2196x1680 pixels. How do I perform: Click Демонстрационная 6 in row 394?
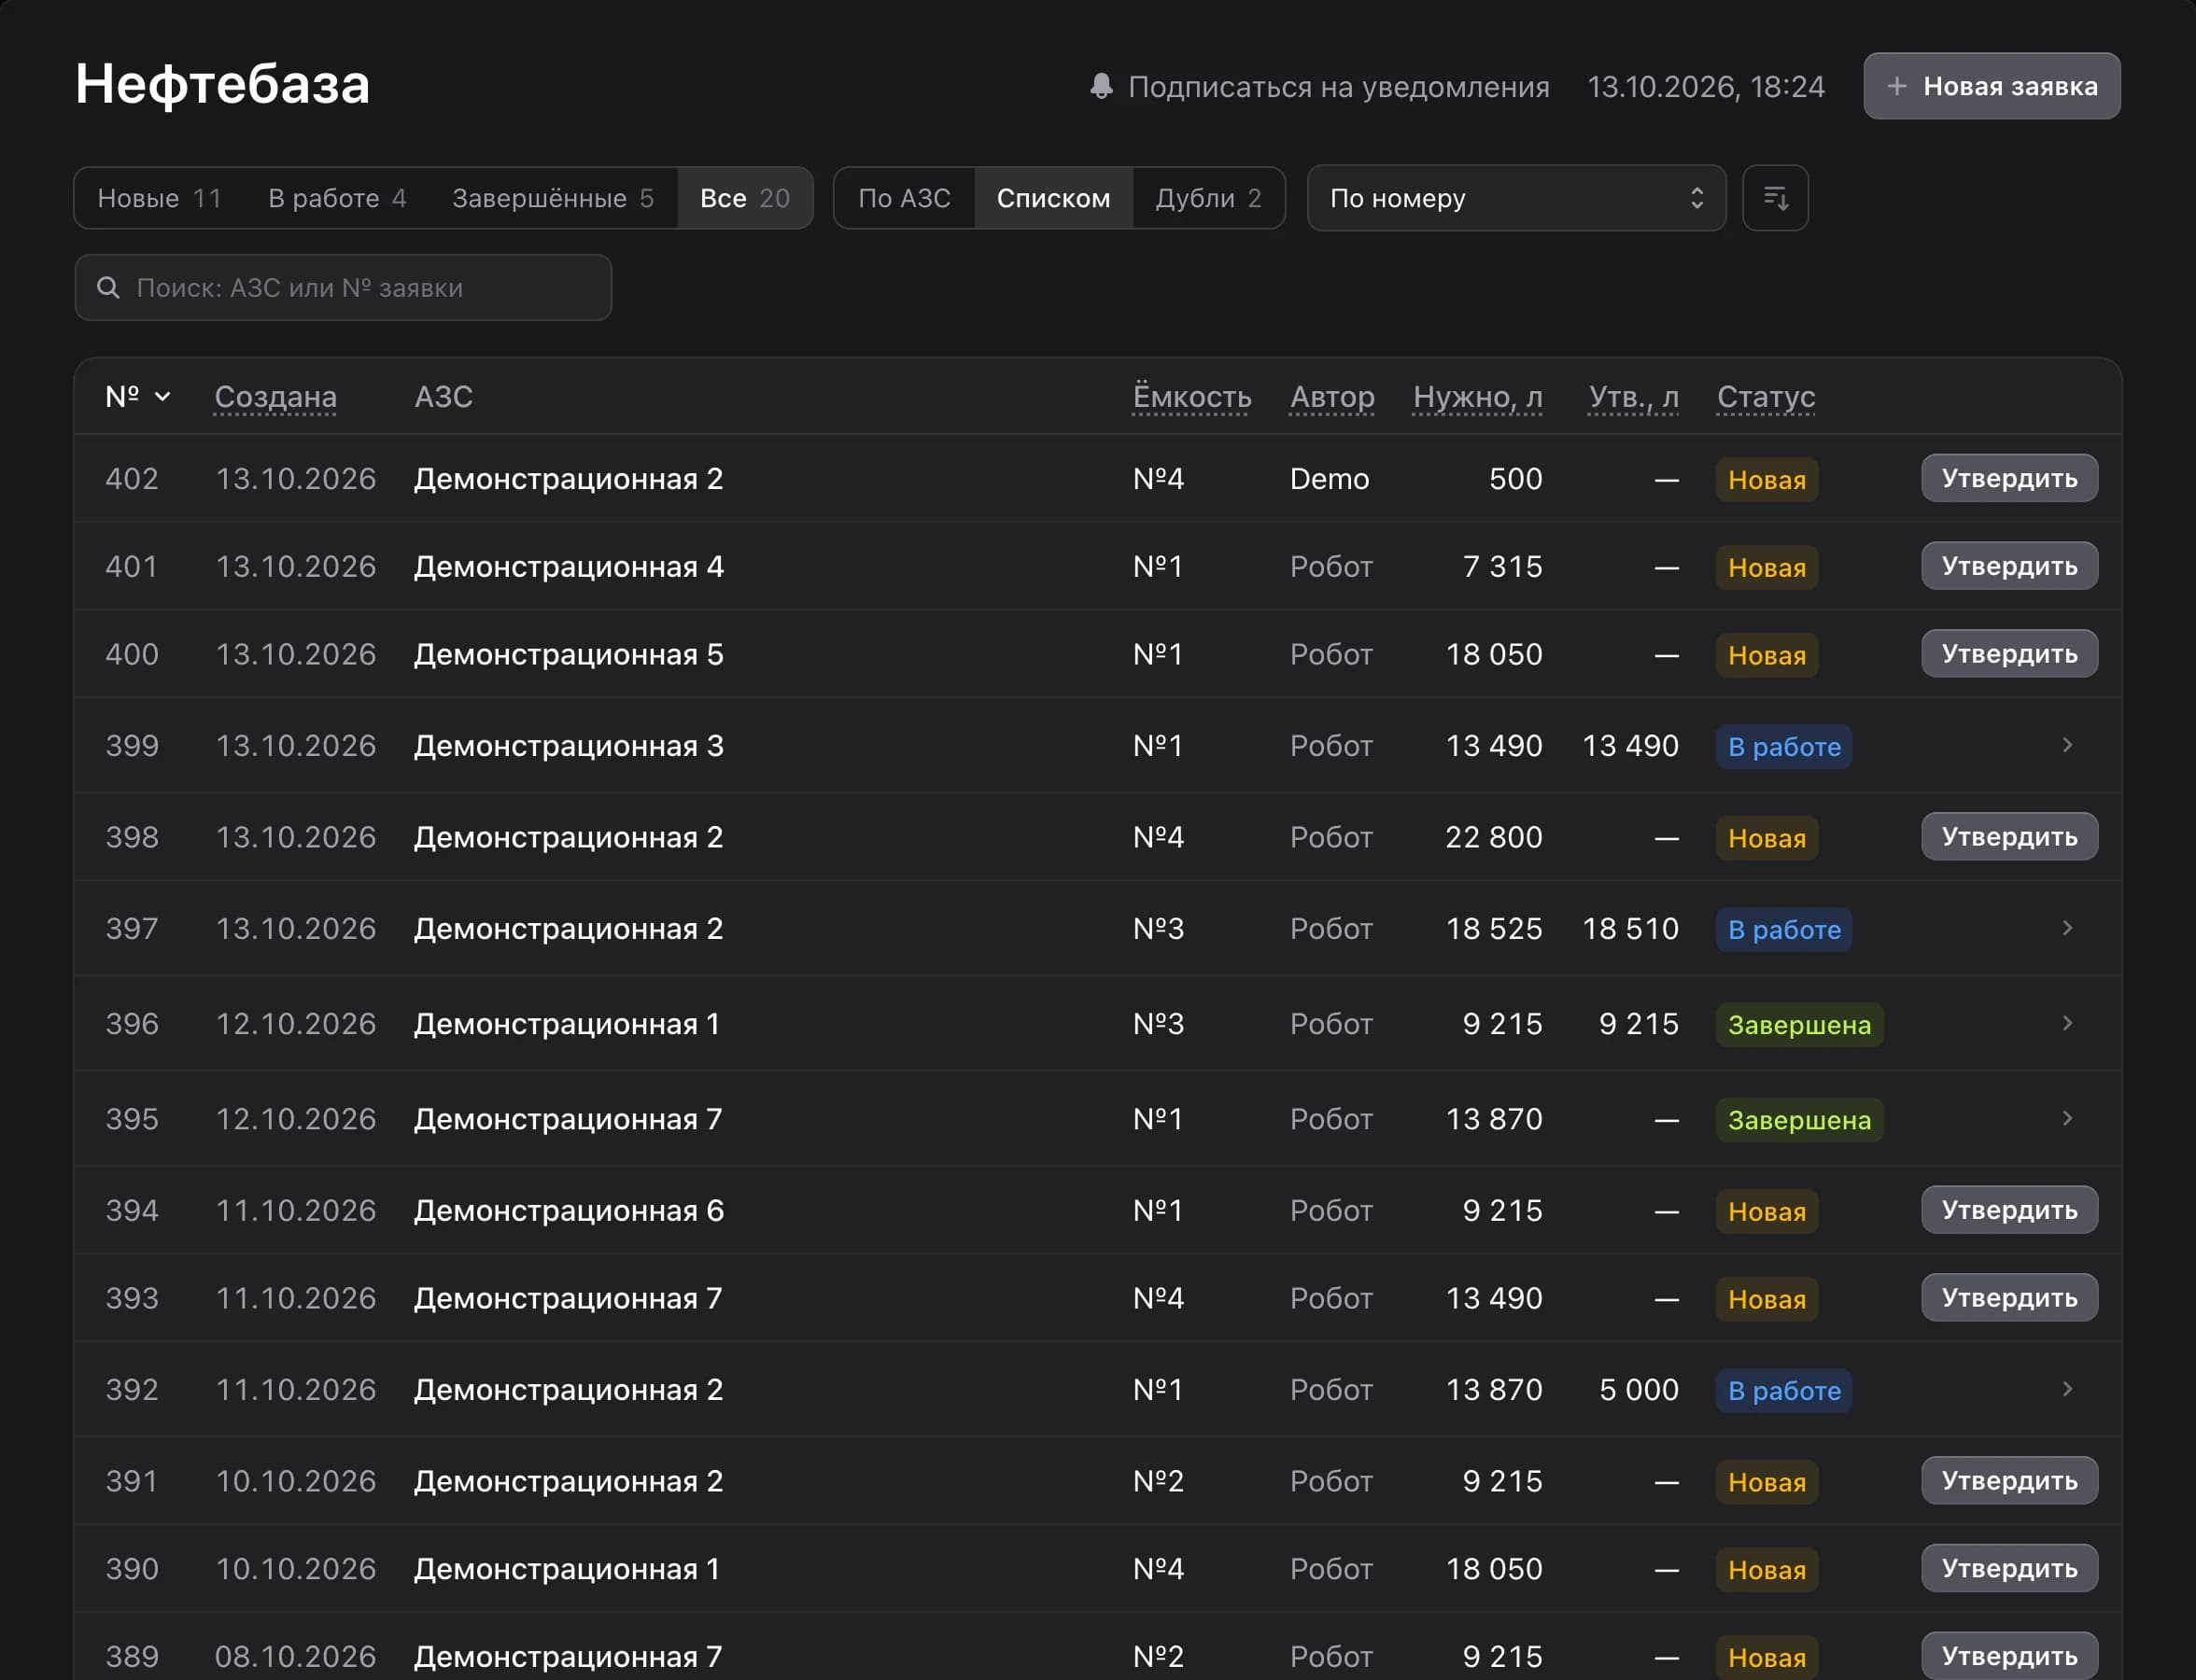pyautogui.click(x=569, y=1211)
